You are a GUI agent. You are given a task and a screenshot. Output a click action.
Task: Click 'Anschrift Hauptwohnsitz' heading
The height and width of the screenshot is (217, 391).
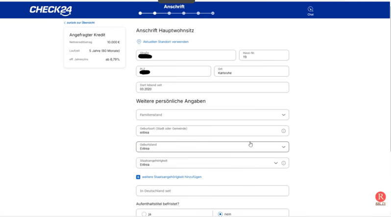pos(165,31)
